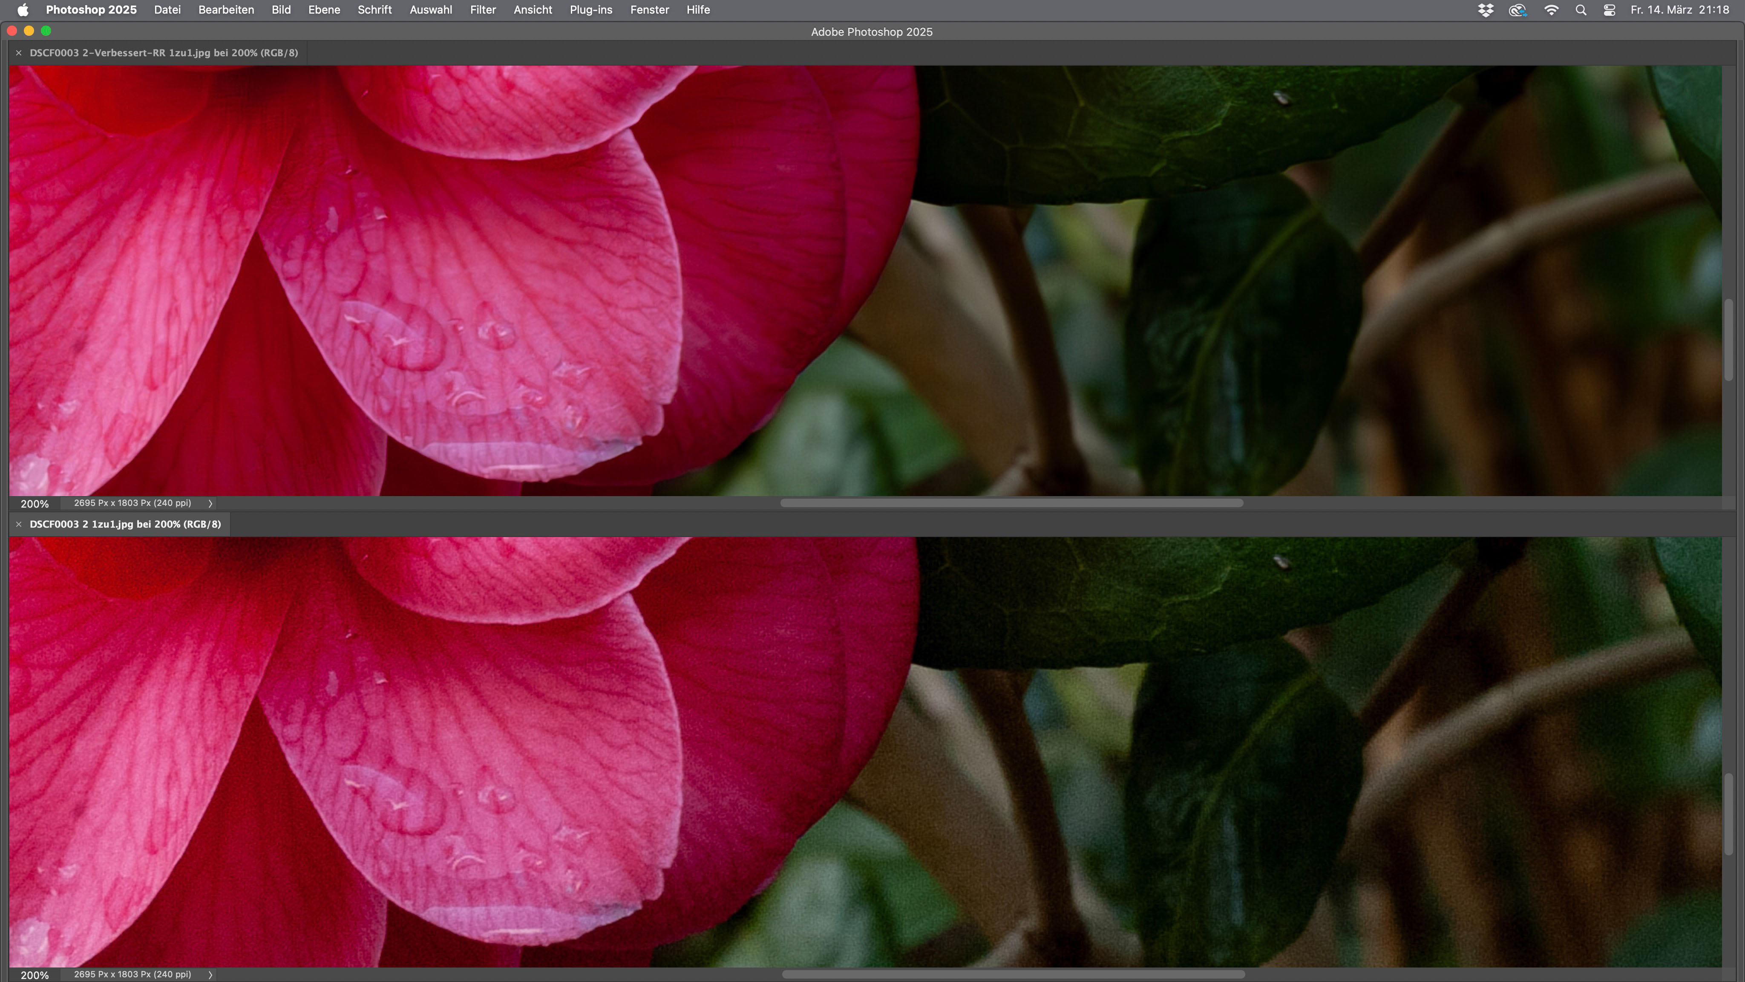Expand the status bar options arrow in the top document
1745x982 pixels.
210,503
